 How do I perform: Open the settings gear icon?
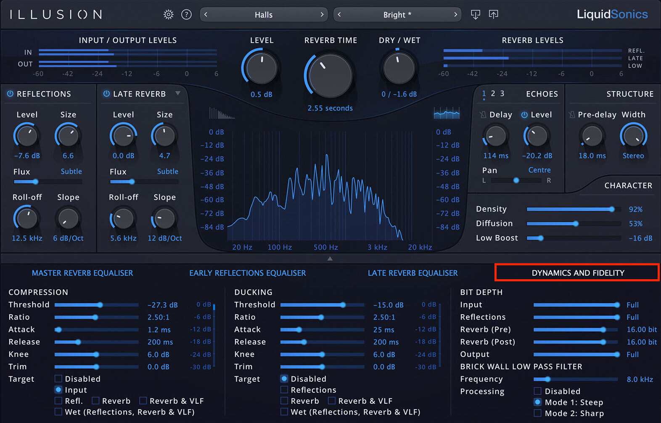[168, 15]
